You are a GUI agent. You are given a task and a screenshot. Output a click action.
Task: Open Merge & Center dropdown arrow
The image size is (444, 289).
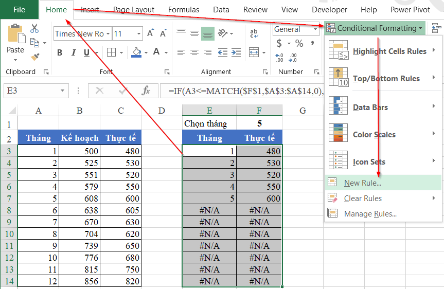[x=264, y=52]
